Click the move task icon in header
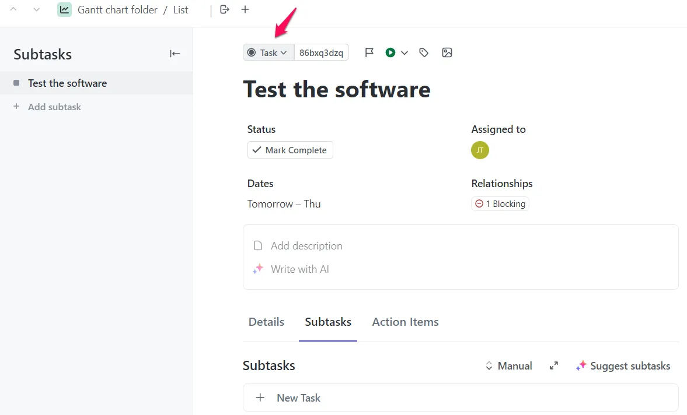Image resolution: width=687 pixels, height=415 pixels. [225, 9]
